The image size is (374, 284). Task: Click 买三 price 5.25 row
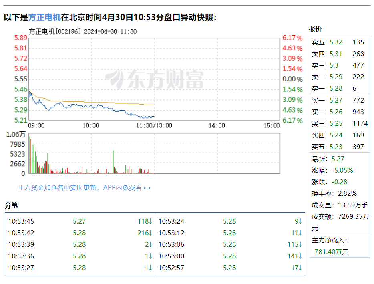click(x=340, y=124)
